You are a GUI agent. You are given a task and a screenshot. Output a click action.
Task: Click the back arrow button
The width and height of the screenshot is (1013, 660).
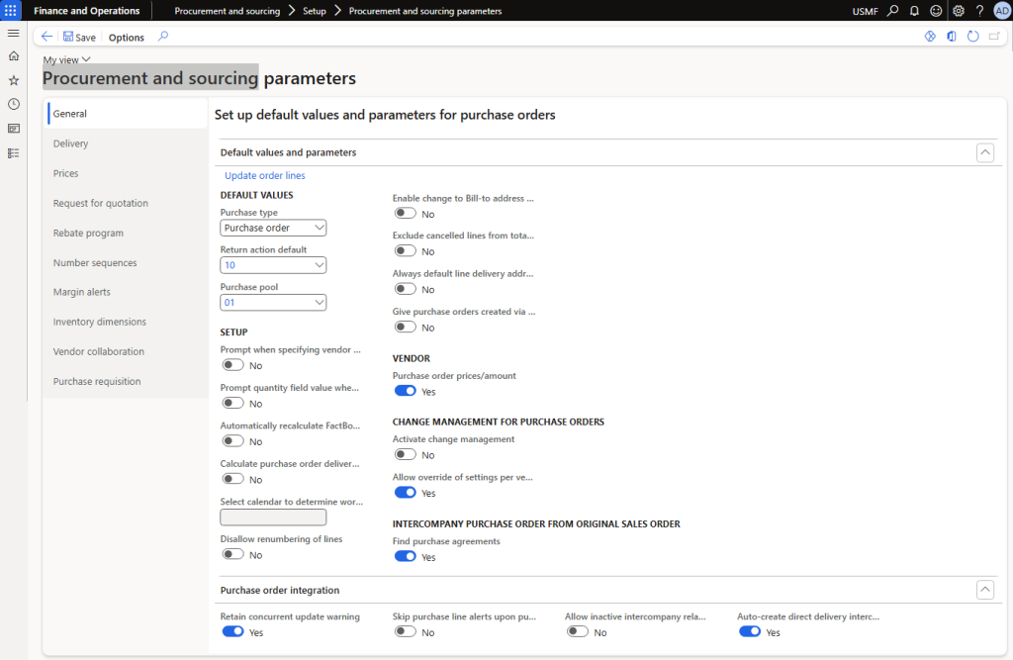point(47,37)
